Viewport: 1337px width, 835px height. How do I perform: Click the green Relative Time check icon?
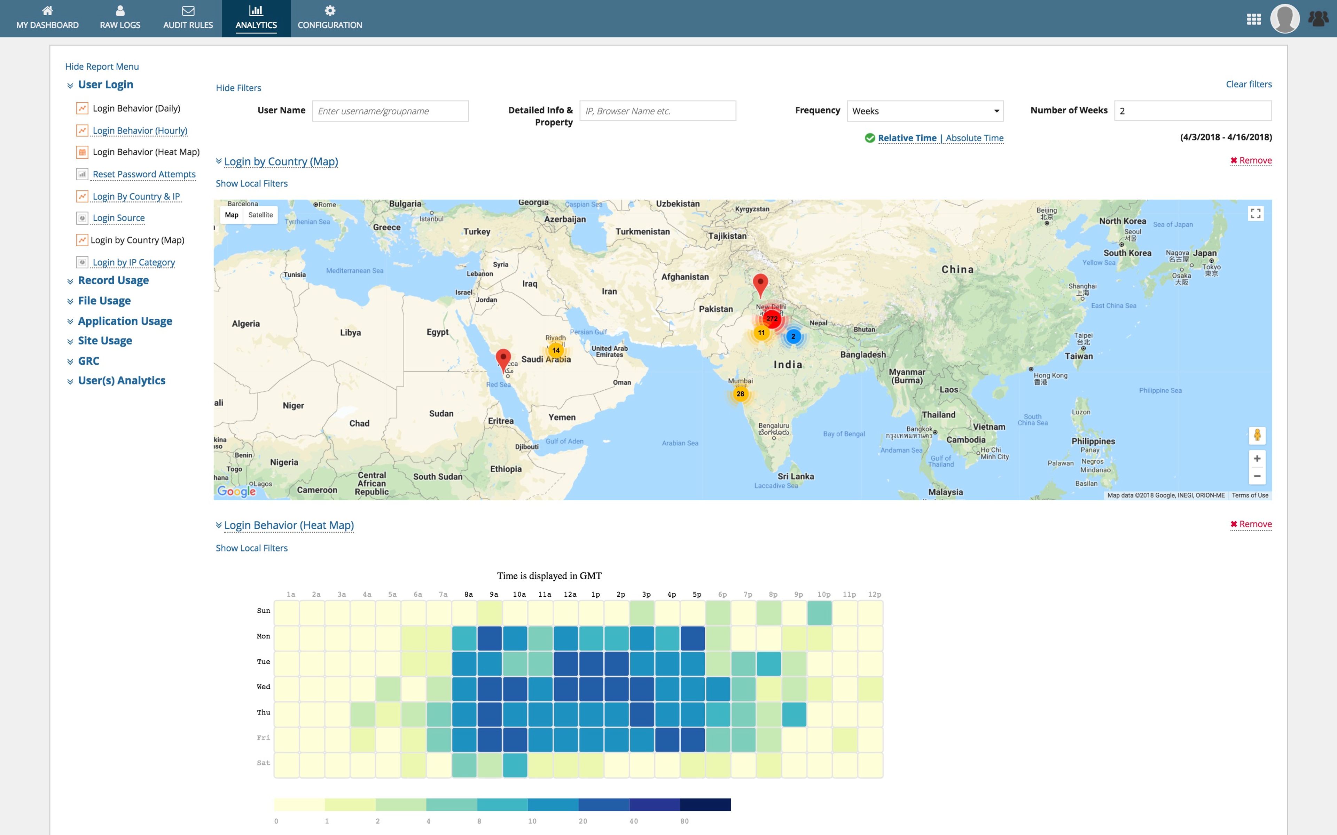click(870, 138)
